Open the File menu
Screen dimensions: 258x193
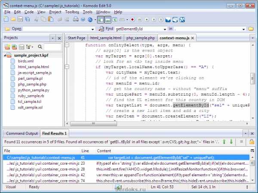7,12
